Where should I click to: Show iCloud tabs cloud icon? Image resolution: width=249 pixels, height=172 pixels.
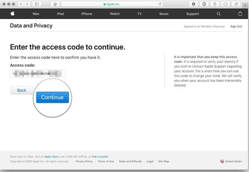pos(226,4)
